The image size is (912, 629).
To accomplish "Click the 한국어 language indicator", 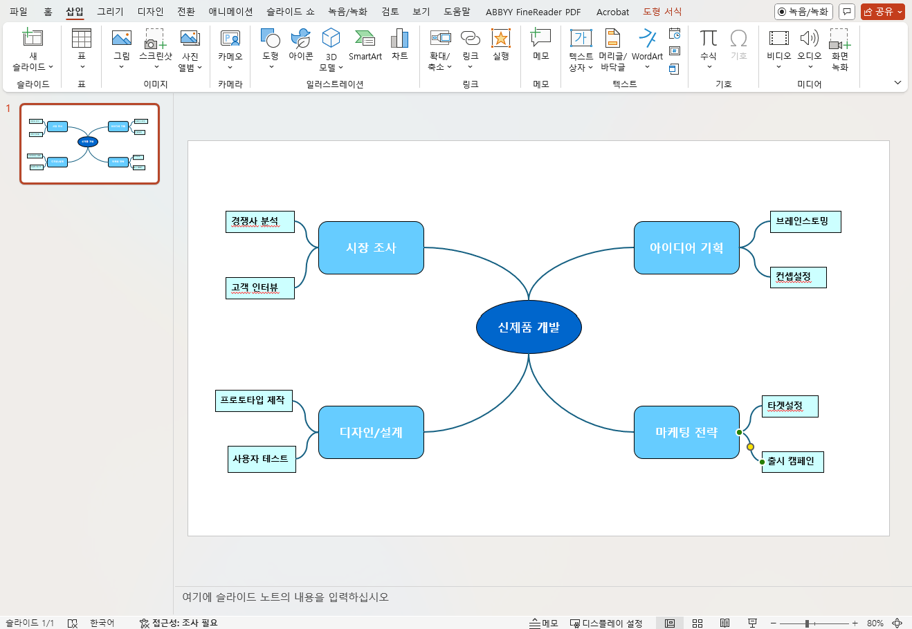I will coord(102,623).
